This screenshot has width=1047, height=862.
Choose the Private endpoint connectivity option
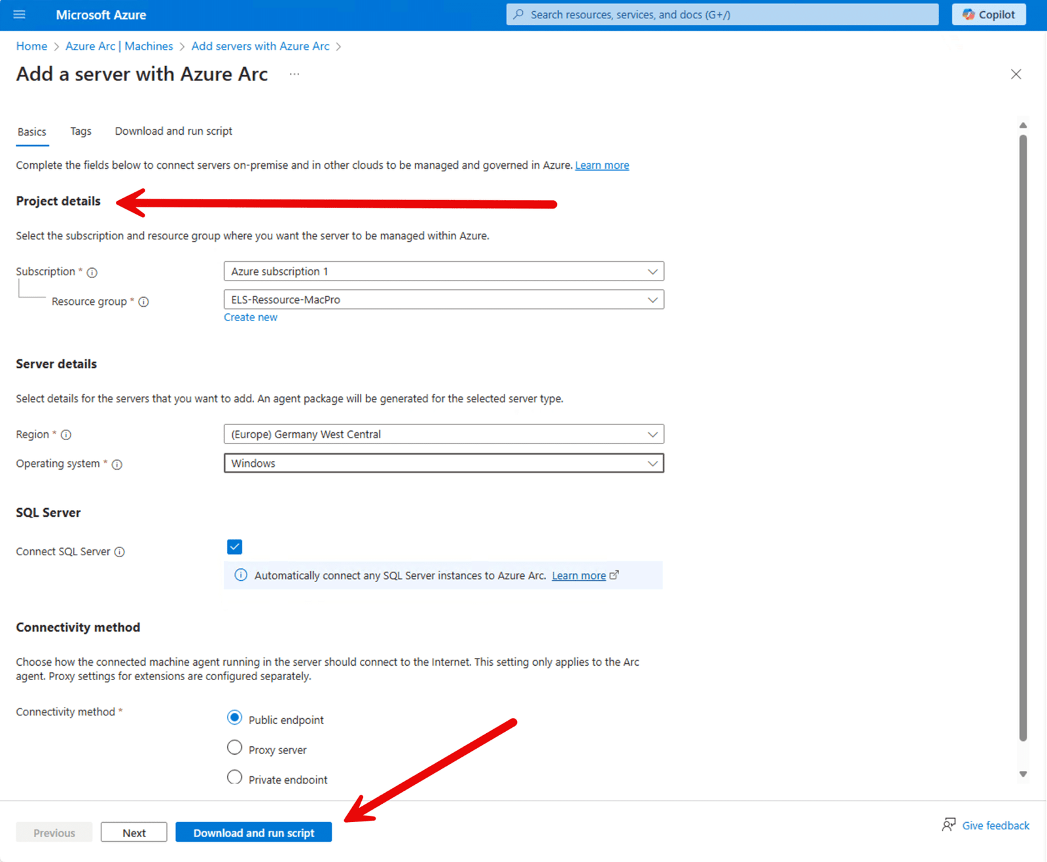click(x=234, y=777)
